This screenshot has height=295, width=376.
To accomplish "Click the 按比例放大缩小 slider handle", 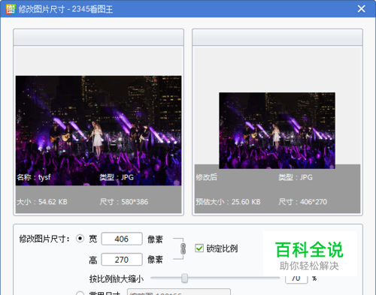I will coord(185,278).
